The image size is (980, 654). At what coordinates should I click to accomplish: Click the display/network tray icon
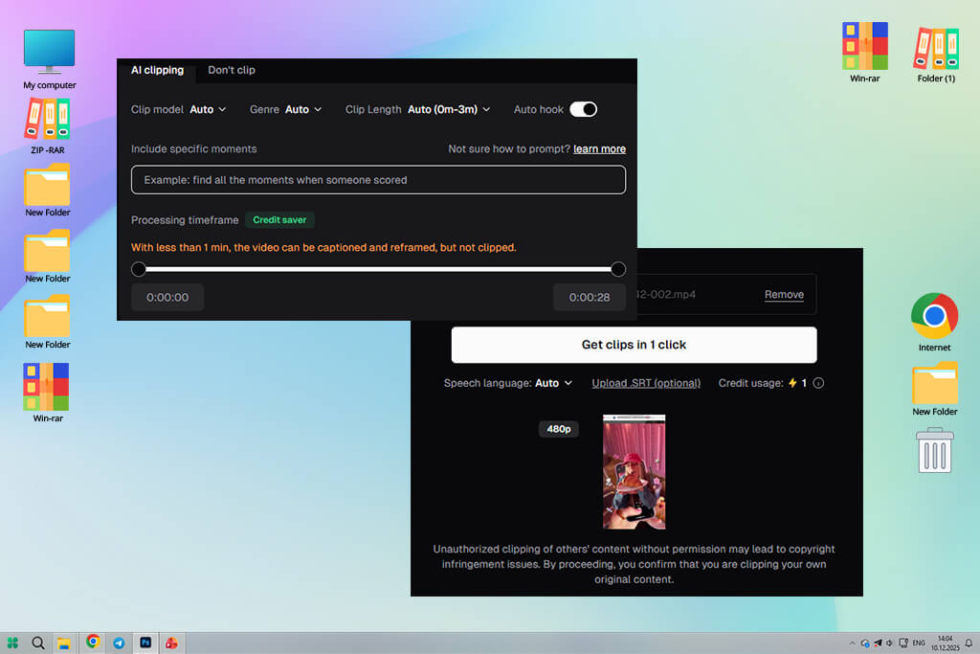click(903, 643)
